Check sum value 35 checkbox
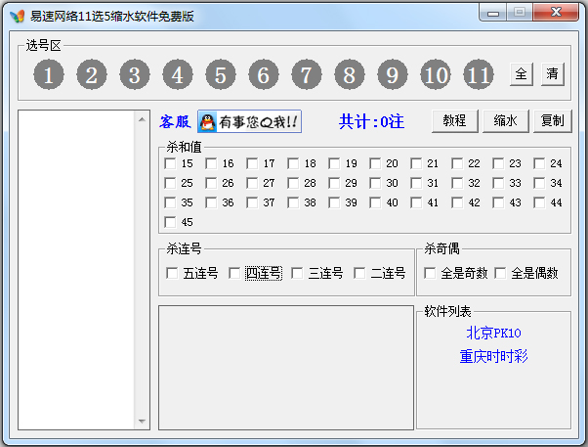Screen dimensions: 588x447 coord(170,202)
